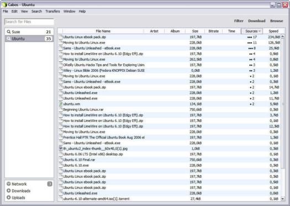Sort by Size column header

pyautogui.click(x=195, y=31)
